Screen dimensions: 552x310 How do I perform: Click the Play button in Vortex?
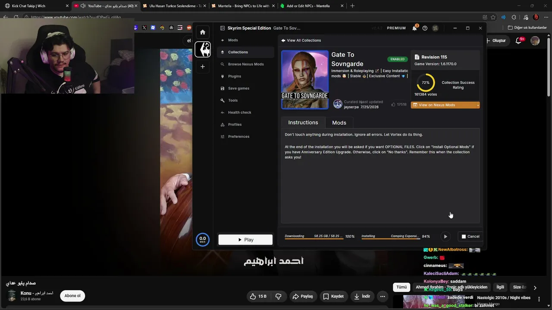click(245, 240)
